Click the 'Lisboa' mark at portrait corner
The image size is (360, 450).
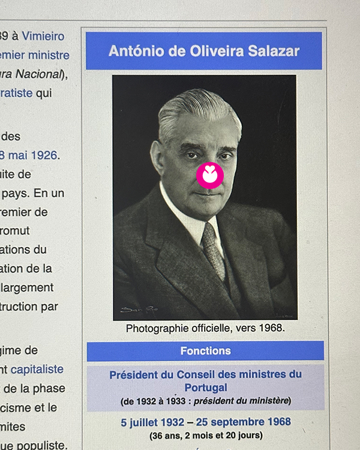[284, 316]
